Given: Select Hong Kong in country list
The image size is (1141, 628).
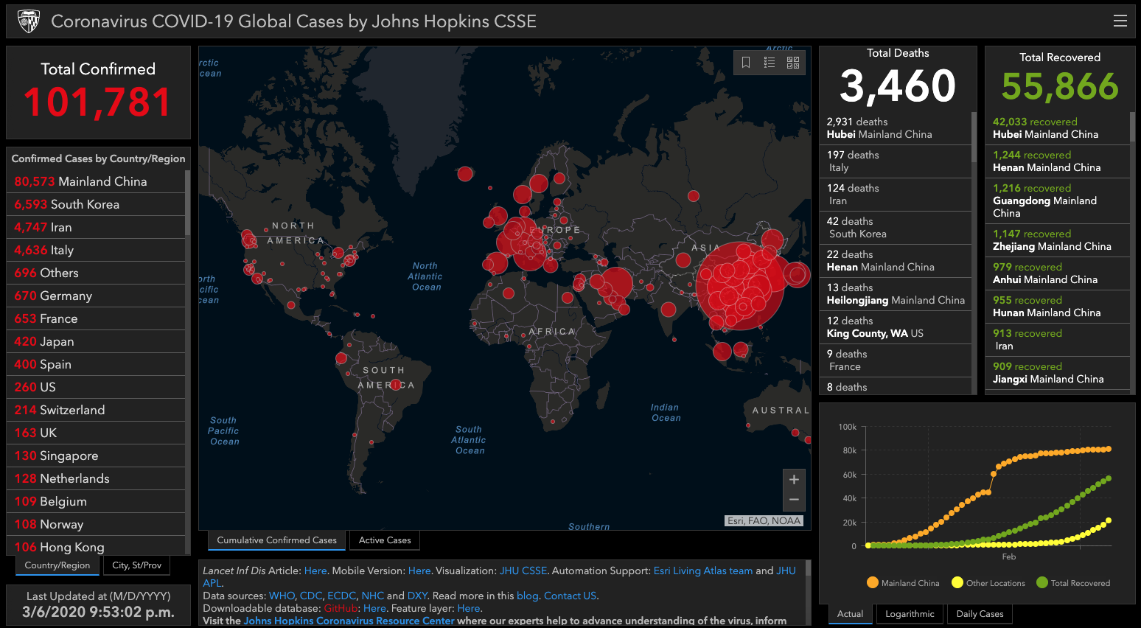Looking at the screenshot, I should [96, 545].
